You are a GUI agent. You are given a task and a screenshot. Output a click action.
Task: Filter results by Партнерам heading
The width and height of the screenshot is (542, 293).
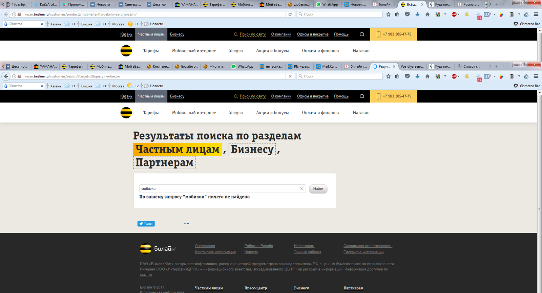click(164, 163)
